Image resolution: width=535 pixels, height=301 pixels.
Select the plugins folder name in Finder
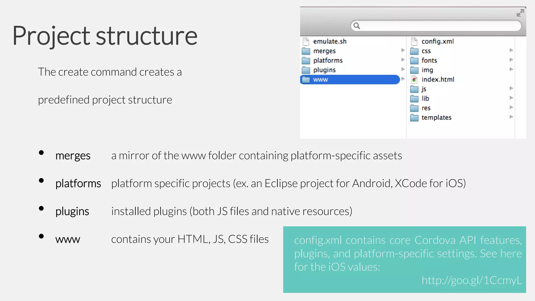tap(324, 70)
